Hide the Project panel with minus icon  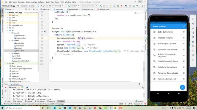click(x=37, y=9)
